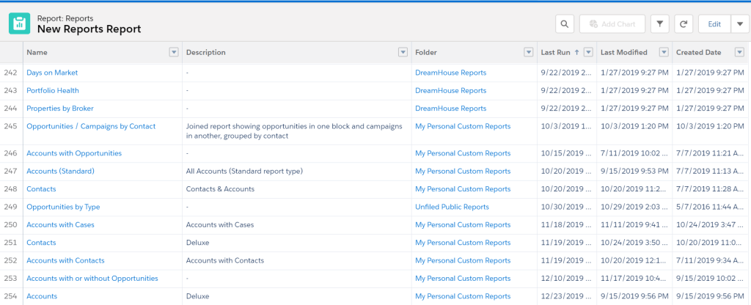Image resolution: width=751 pixels, height=305 pixels.
Task: Open the Days on Market report
Action: 52,73
